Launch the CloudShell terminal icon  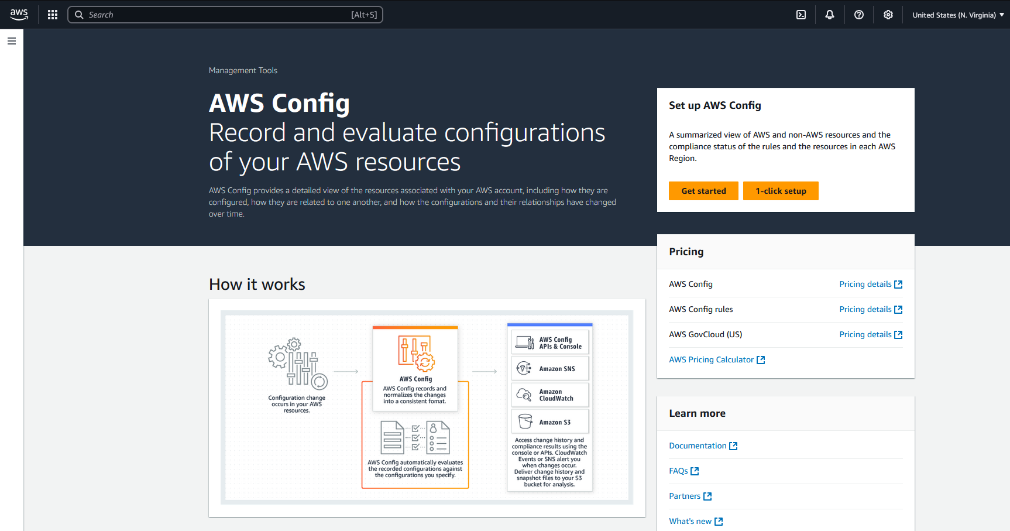click(x=801, y=15)
